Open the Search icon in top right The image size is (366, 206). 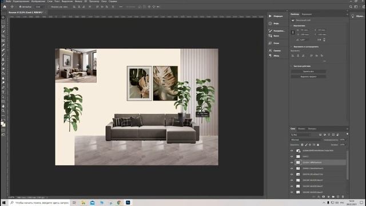point(351,7)
